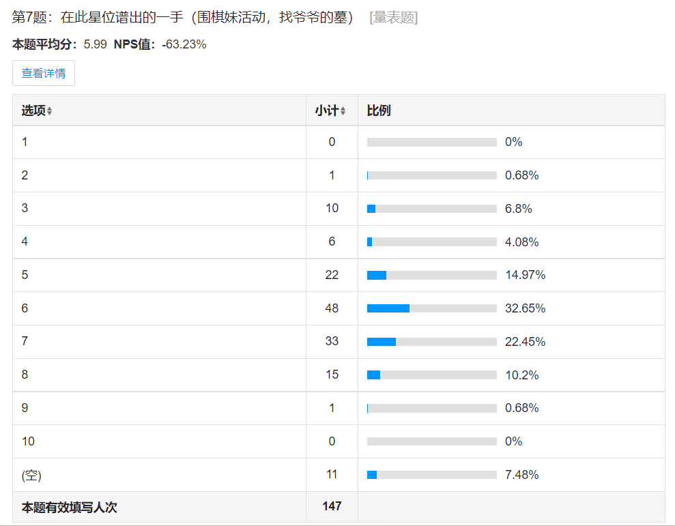The height and width of the screenshot is (526, 675).
Task: Click the progress bar for option 5
Action: 431,275
